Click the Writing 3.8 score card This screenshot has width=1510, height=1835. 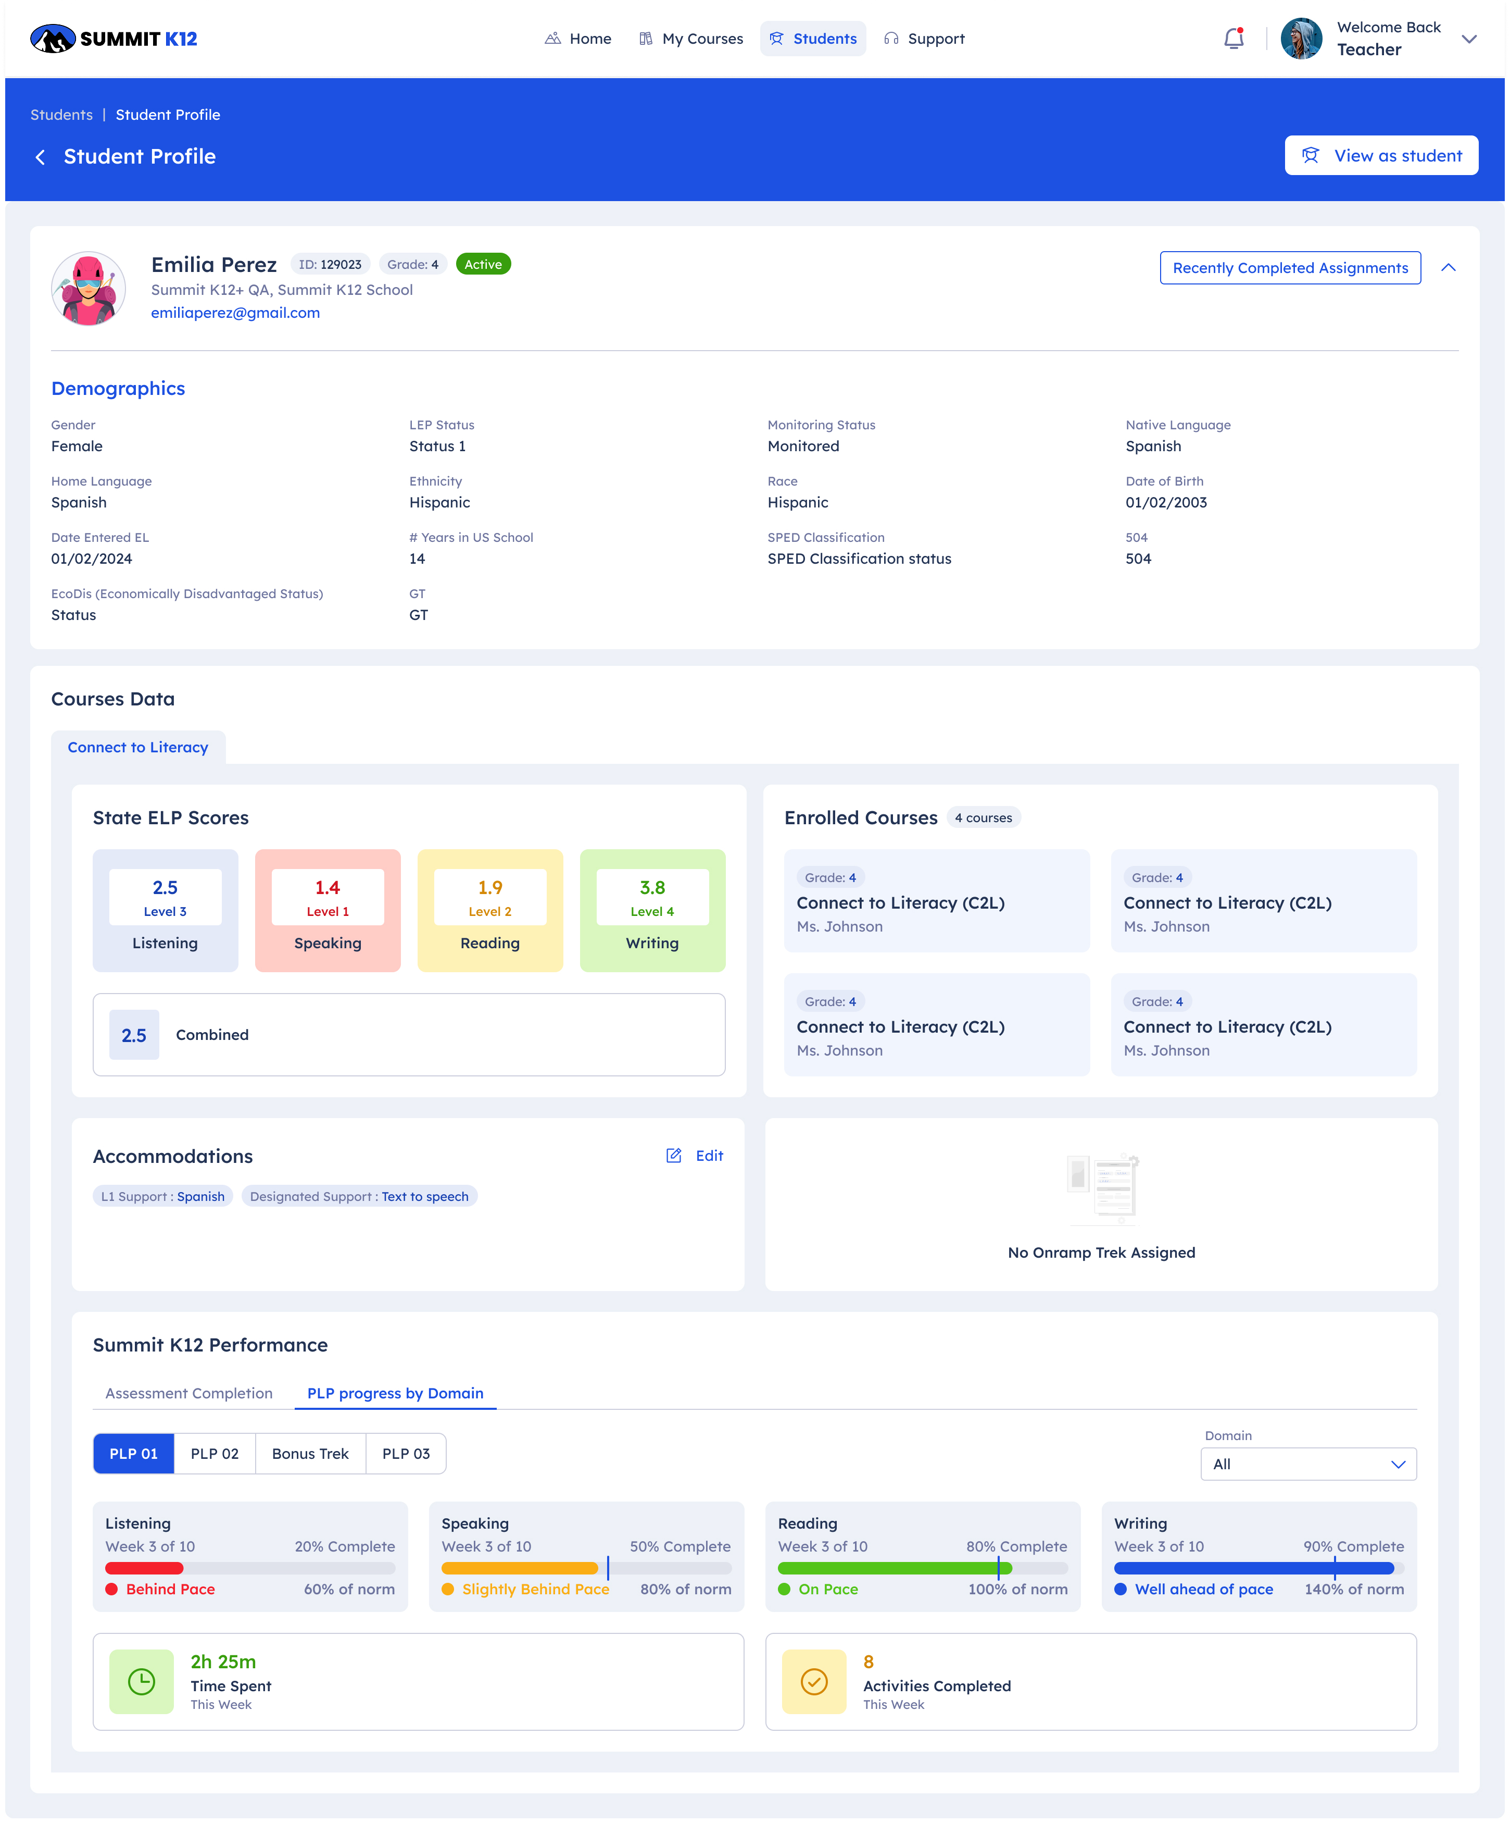653,911
